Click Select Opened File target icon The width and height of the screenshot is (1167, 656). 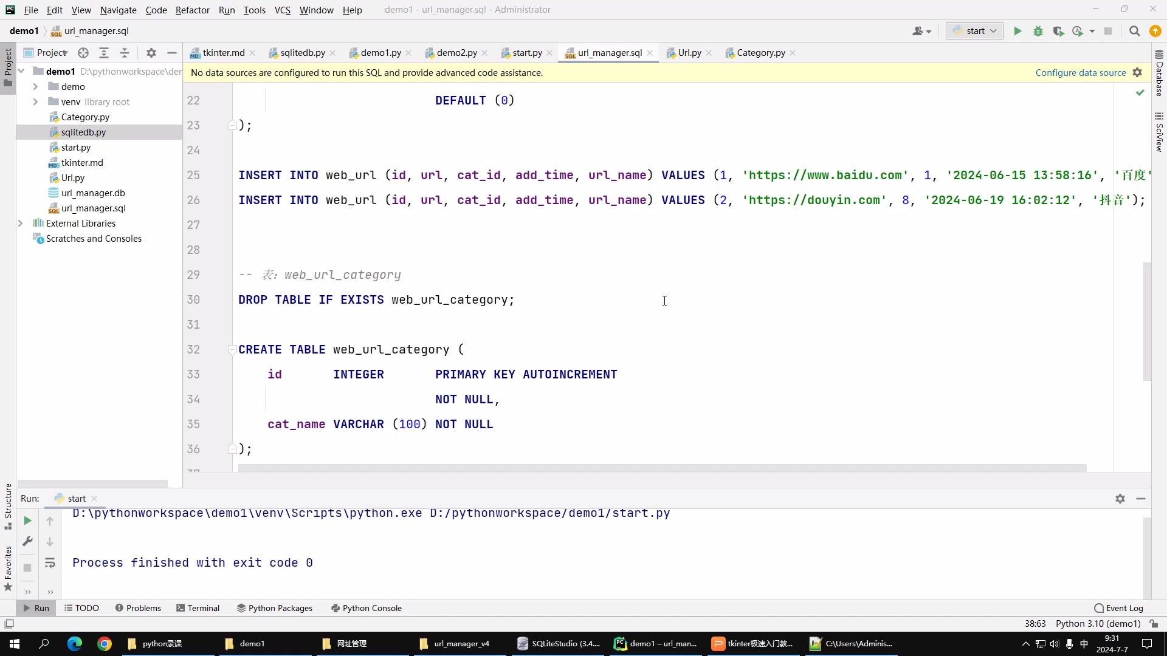pos(83,53)
